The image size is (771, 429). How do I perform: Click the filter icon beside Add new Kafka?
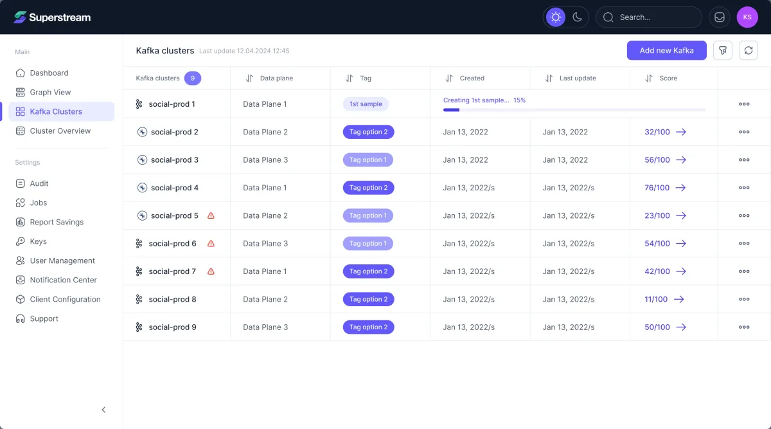[723, 50]
